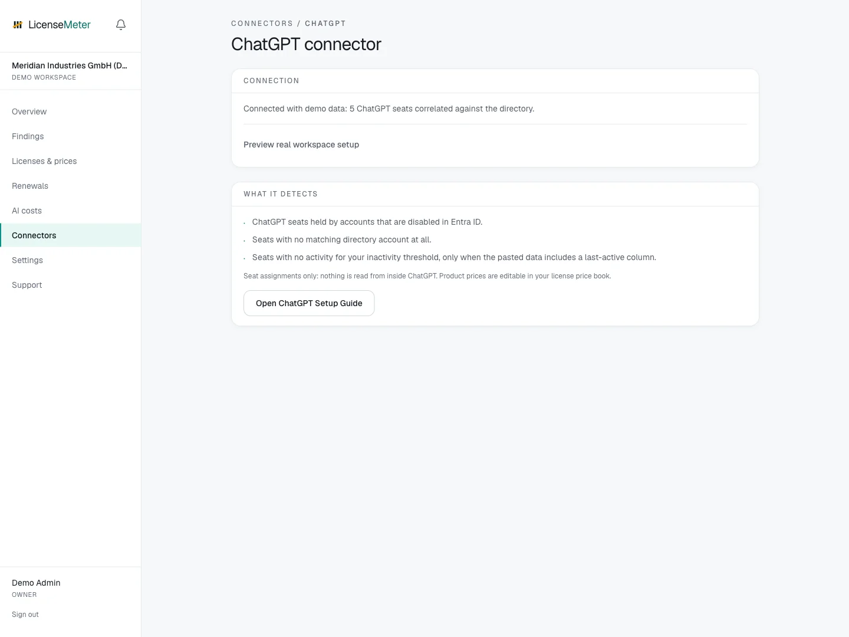849x637 pixels.
Task: Click 'Seats with no matching directory account' line
Action: pyautogui.click(x=342, y=239)
